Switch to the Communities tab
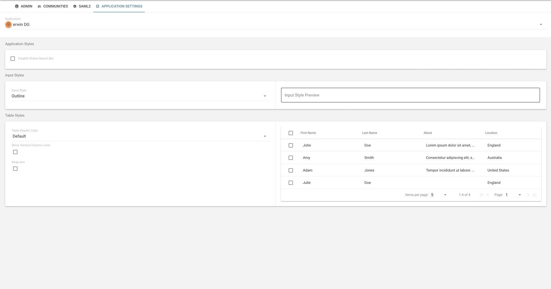This screenshot has height=289, width=551. coord(55,6)
